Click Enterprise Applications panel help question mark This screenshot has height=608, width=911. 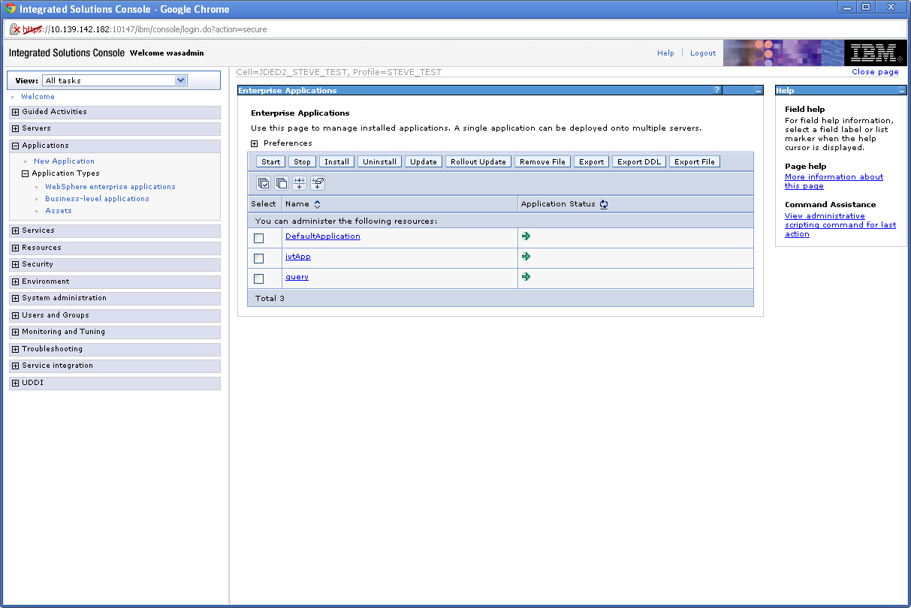pos(717,90)
